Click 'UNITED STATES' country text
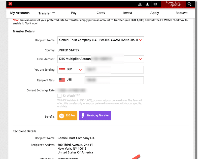198x159 pixels. coord(68,50)
